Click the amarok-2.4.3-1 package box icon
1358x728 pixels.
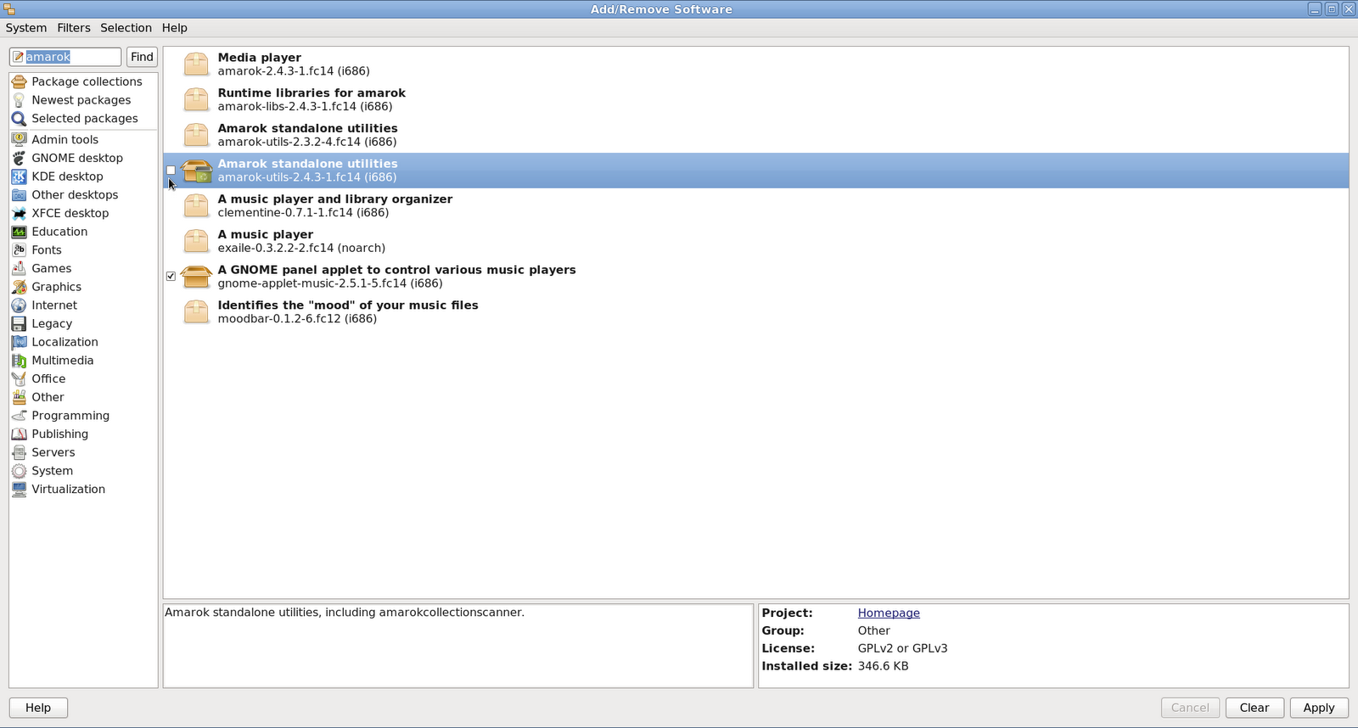coord(196,64)
